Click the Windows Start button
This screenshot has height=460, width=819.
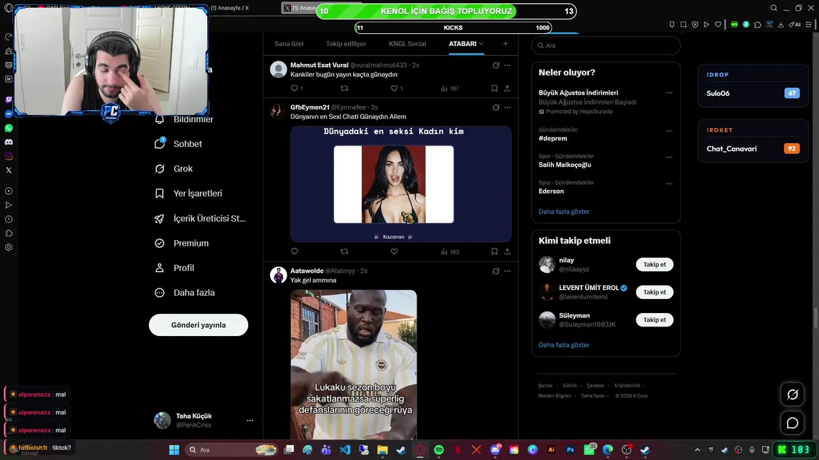173,450
